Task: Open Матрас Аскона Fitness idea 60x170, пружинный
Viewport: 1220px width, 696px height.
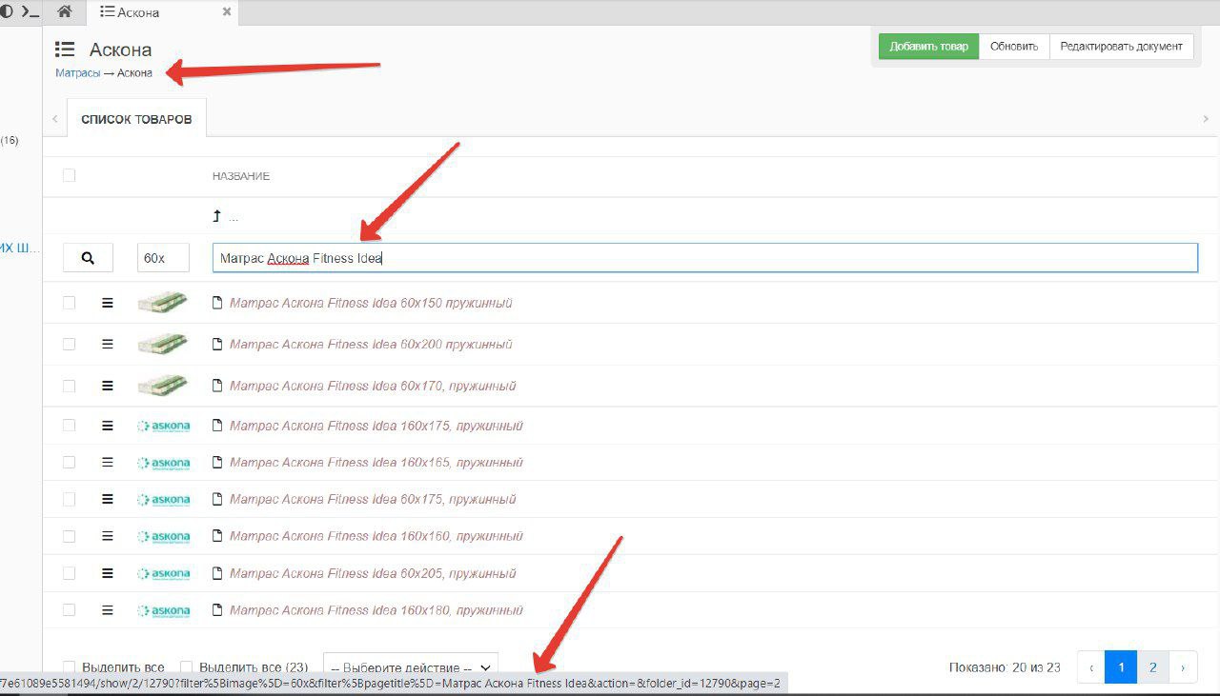Action: pos(373,386)
